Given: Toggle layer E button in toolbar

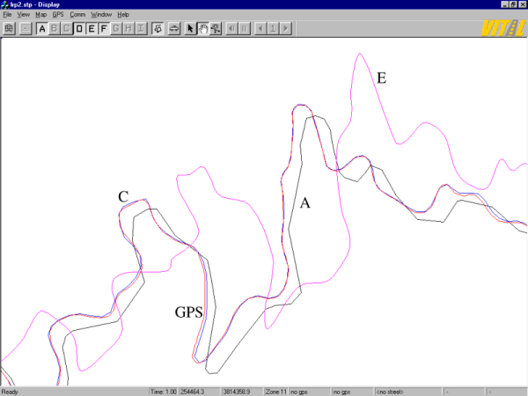Looking at the screenshot, I should click(x=92, y=29).
